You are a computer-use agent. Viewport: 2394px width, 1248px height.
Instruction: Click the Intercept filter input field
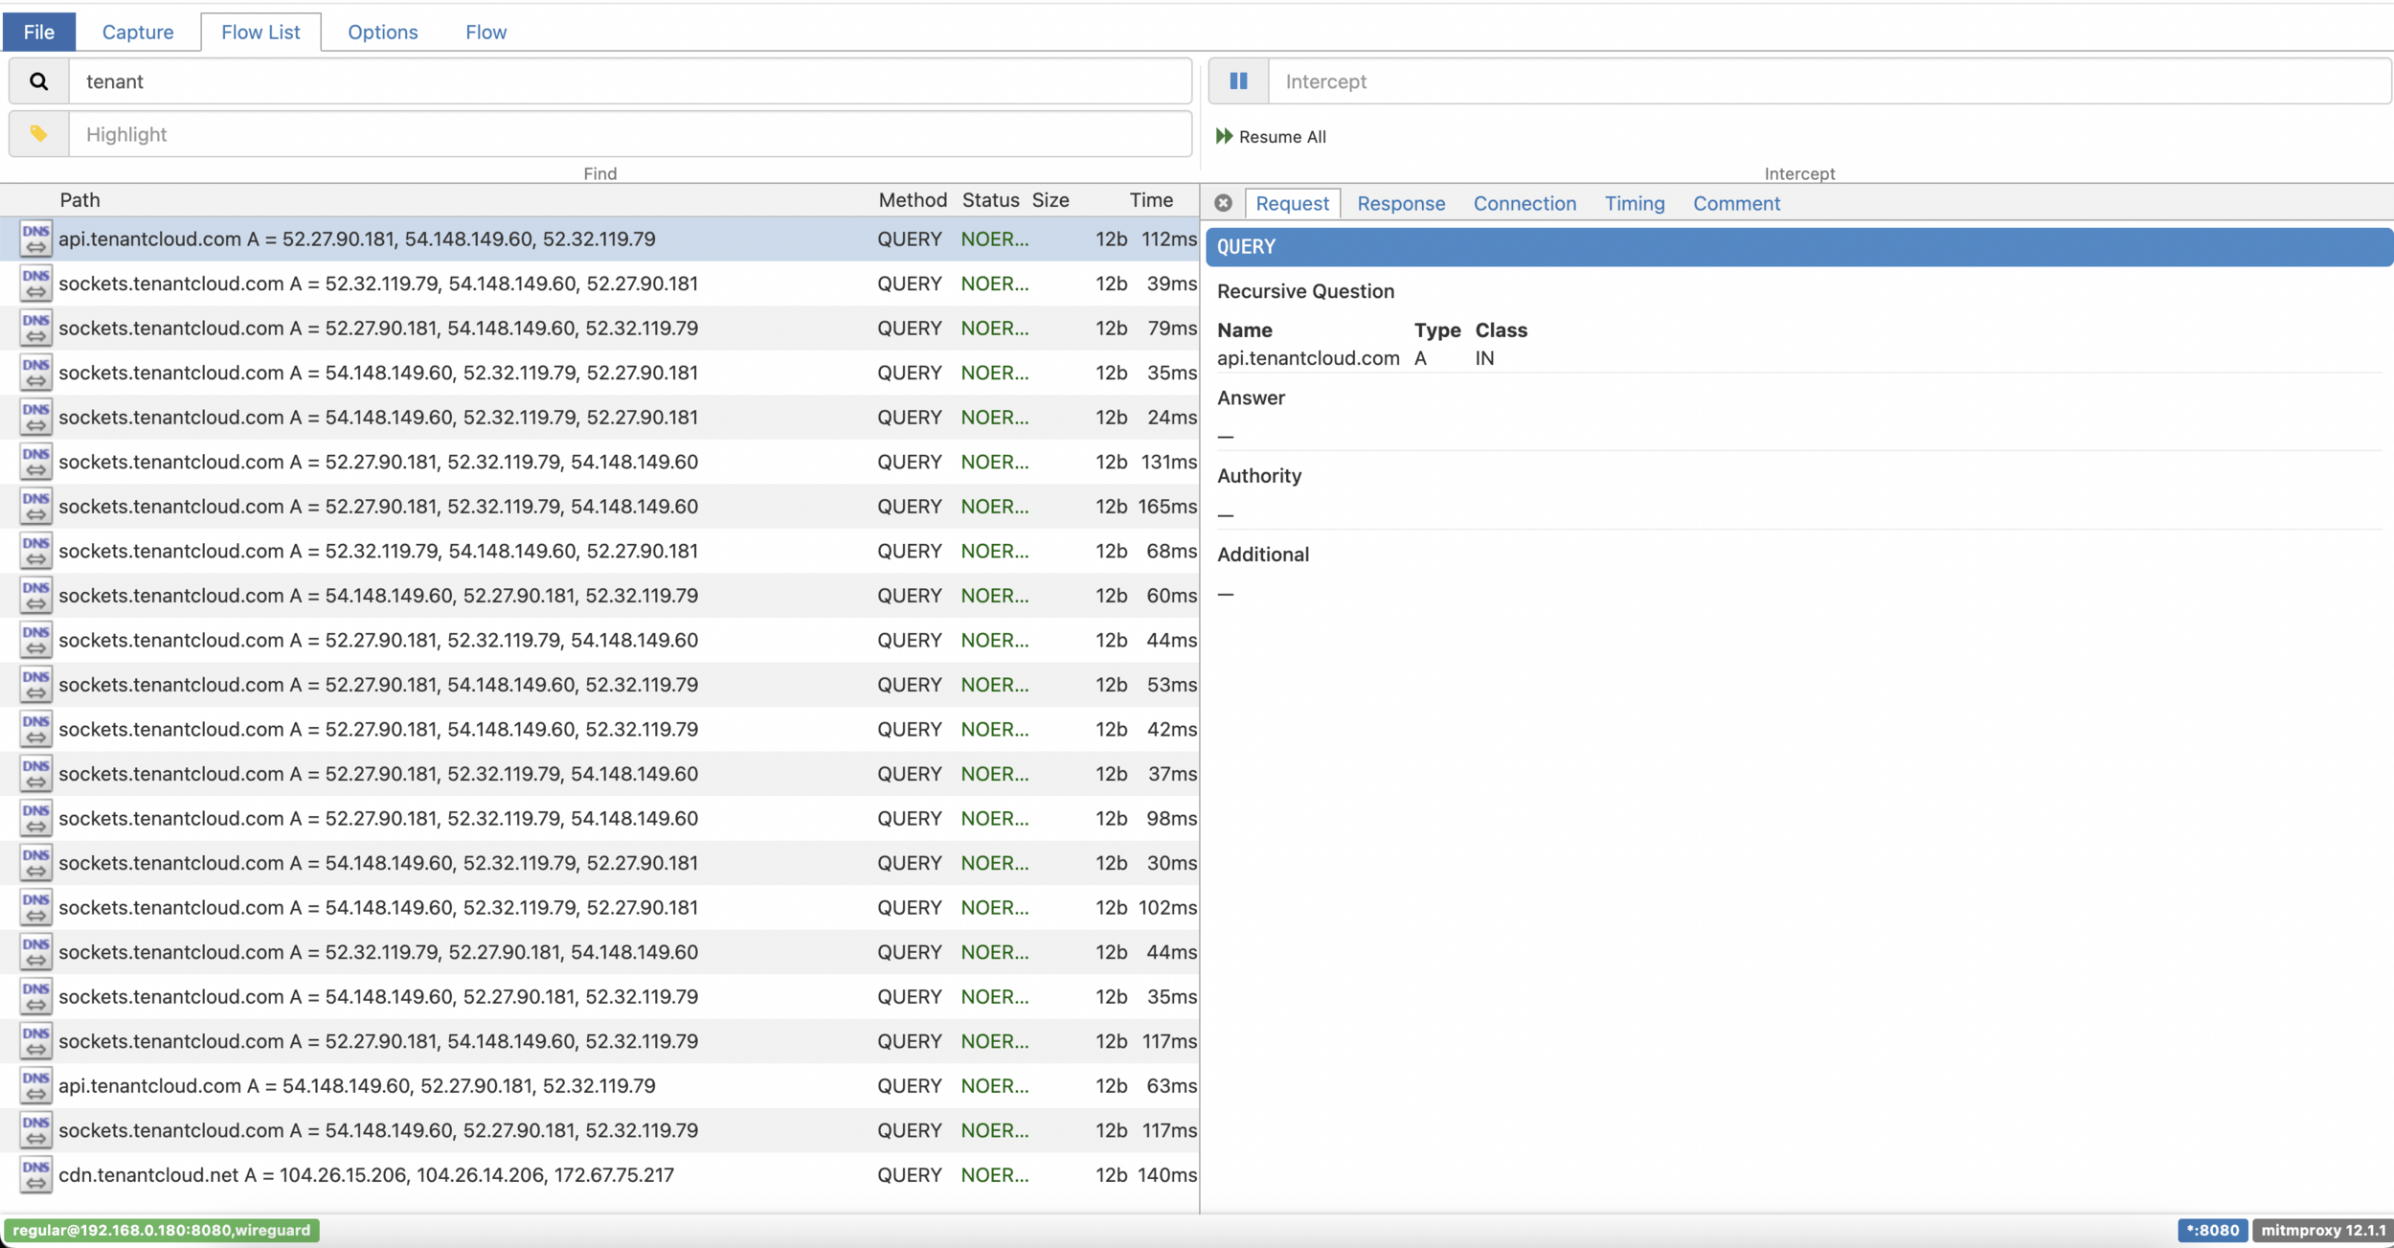tap(1828, 81)
